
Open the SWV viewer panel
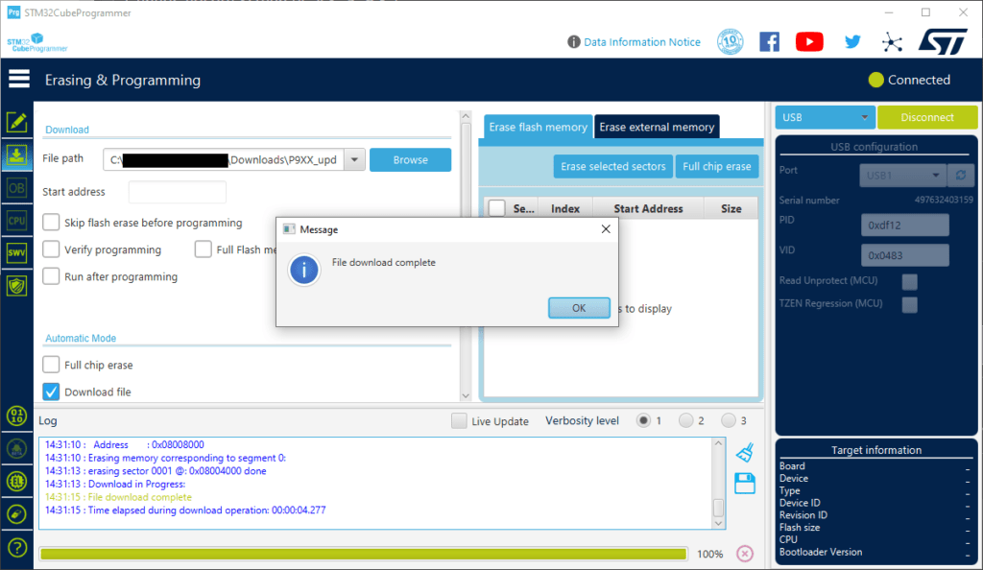point(17,253)
